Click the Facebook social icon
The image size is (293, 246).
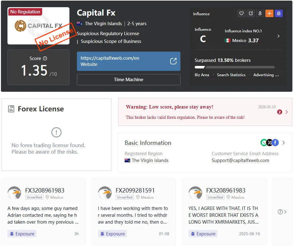275,143
